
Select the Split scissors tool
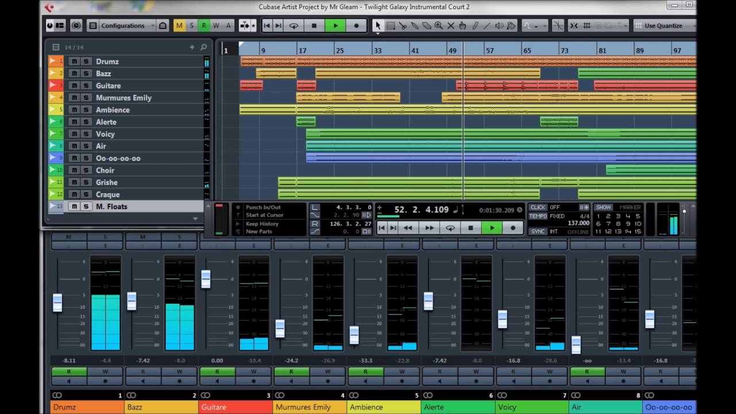(402, 25)
